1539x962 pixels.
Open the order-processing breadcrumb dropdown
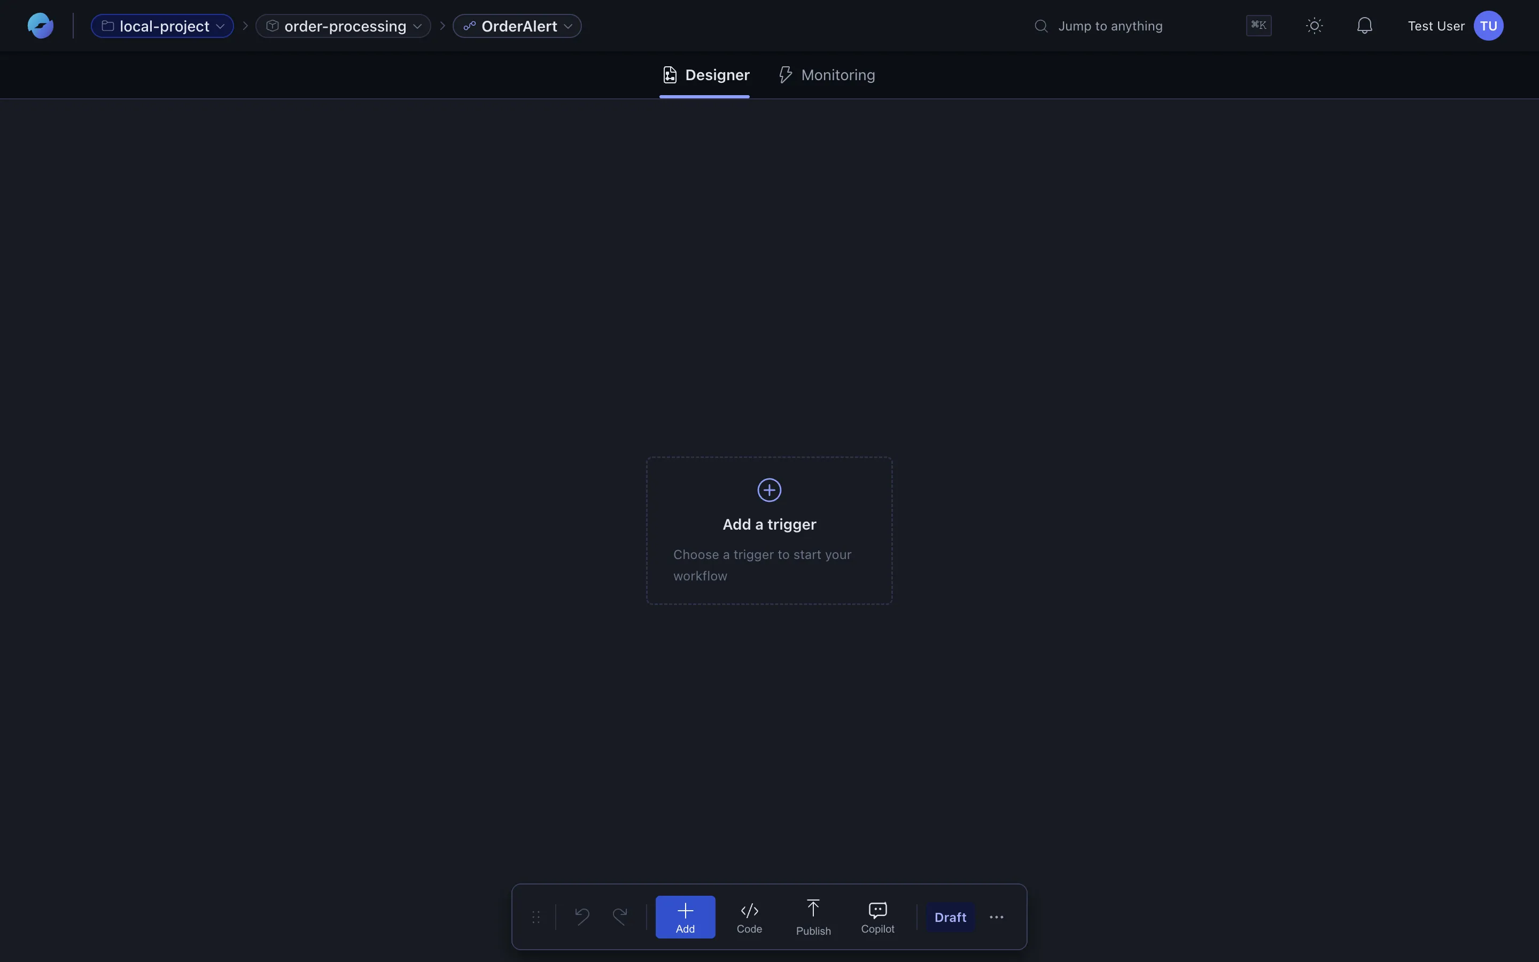[343, 26]
